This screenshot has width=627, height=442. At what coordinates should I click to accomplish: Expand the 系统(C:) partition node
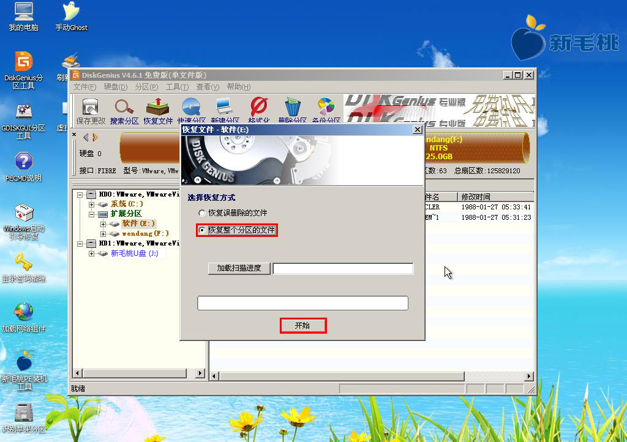92,204
